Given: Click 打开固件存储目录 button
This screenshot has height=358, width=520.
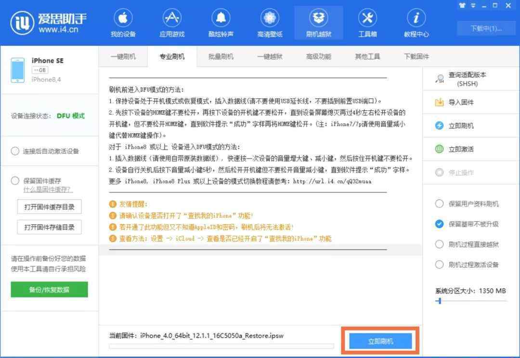Looking at the screenshot, I should click(49, 227).
